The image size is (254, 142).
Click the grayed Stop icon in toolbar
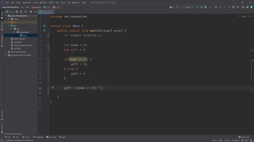coord(210,7)
